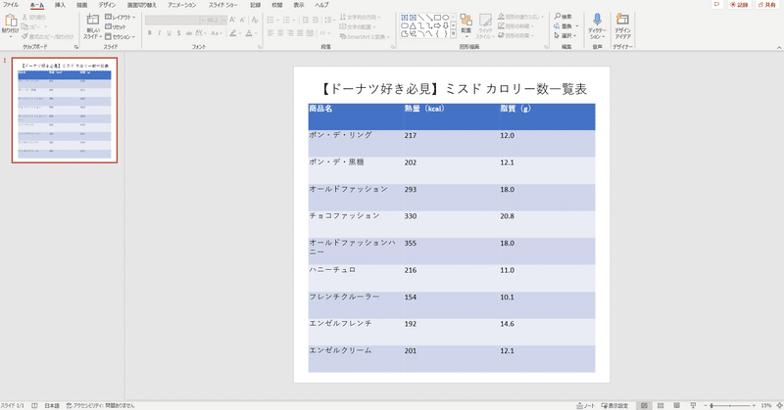Toggle Italic formatting

tap(159, 33)
